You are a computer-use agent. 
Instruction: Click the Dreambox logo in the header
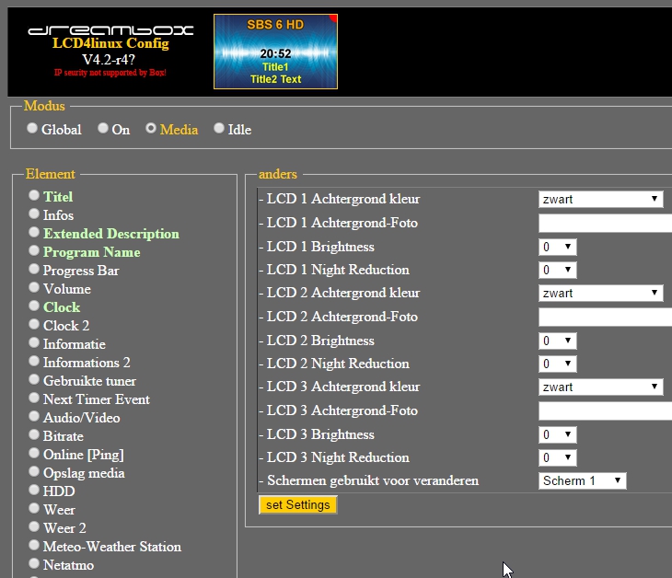[x=110, y=30]
